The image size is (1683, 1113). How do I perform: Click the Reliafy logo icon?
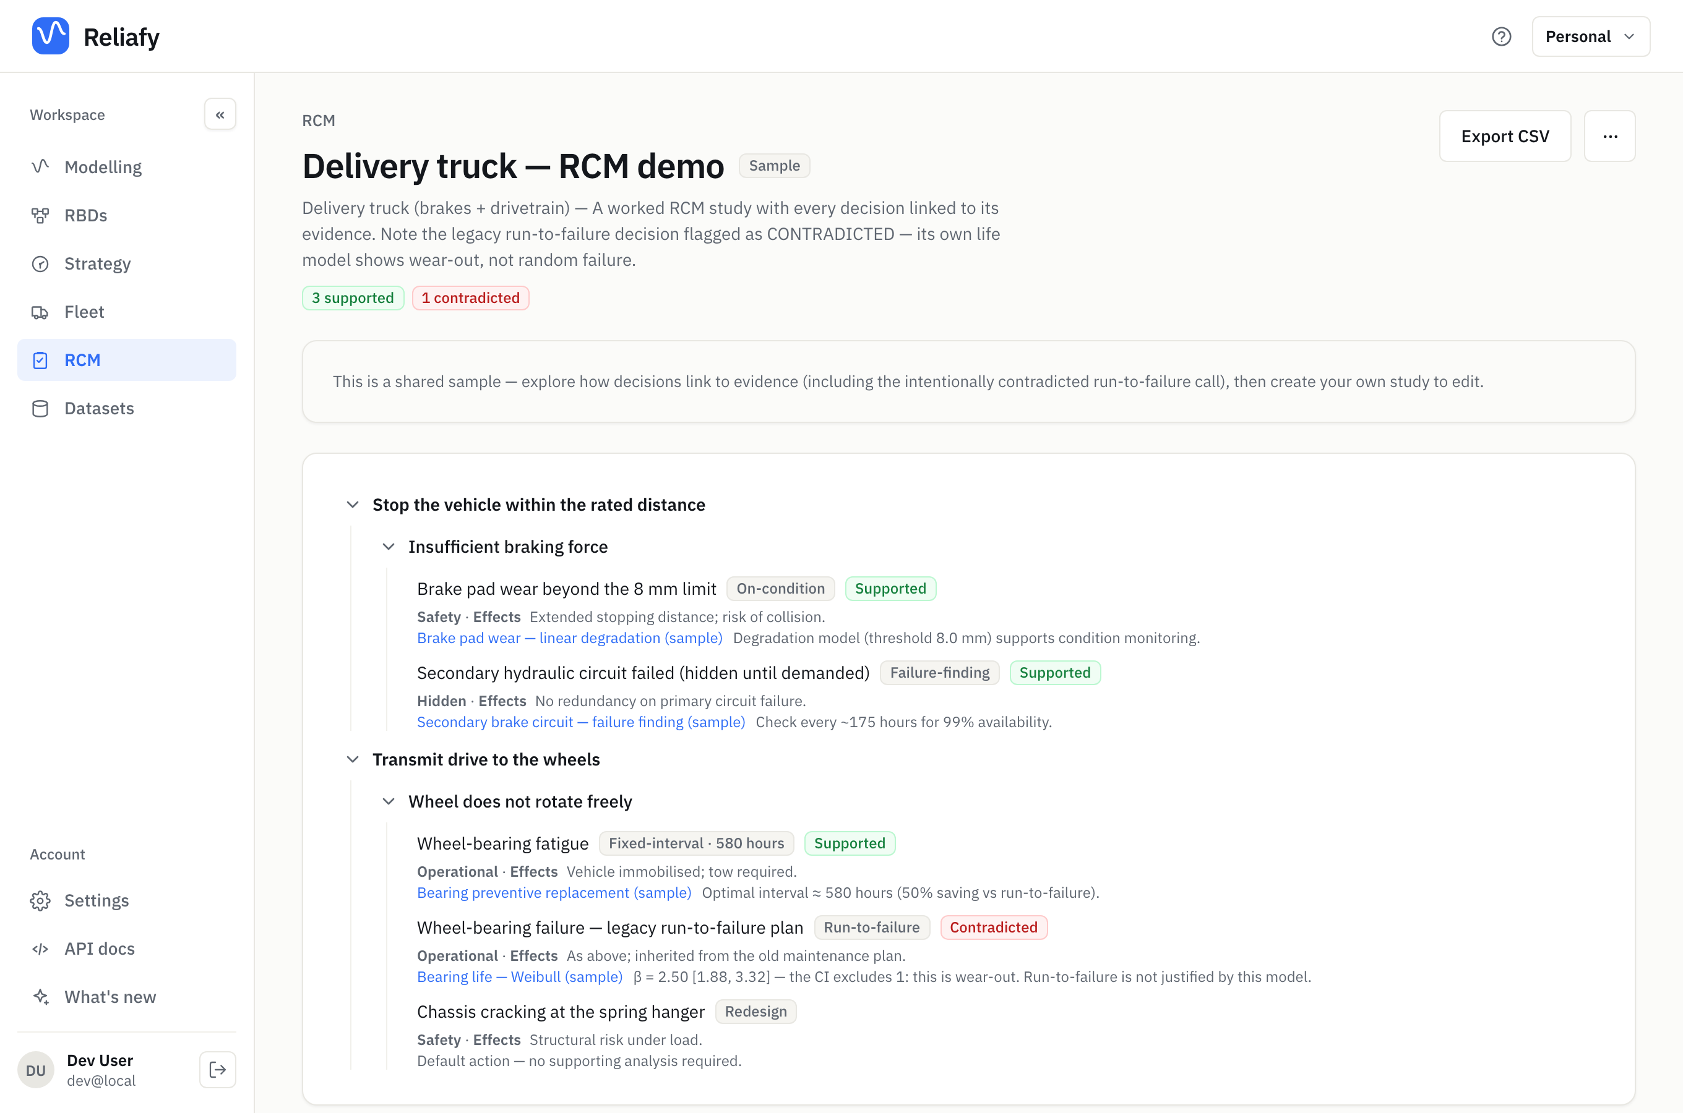[x=50, y=36]
